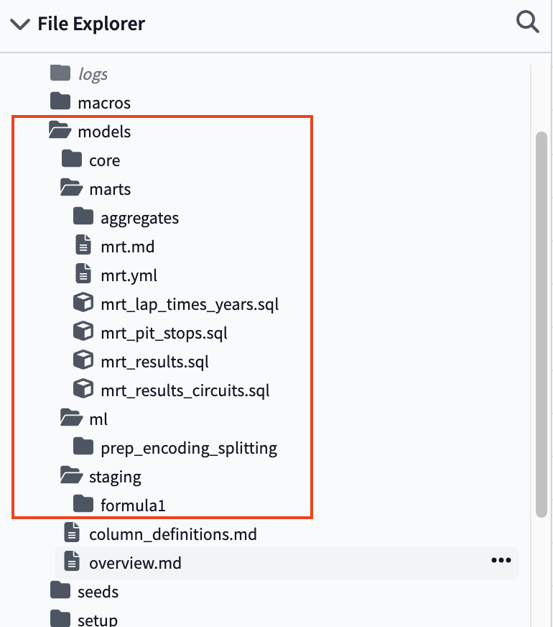Click the model cube icon beside mrt_results.sql
Image resolution: width=553 pixels, height=627 pixels.
click(83, 360)
